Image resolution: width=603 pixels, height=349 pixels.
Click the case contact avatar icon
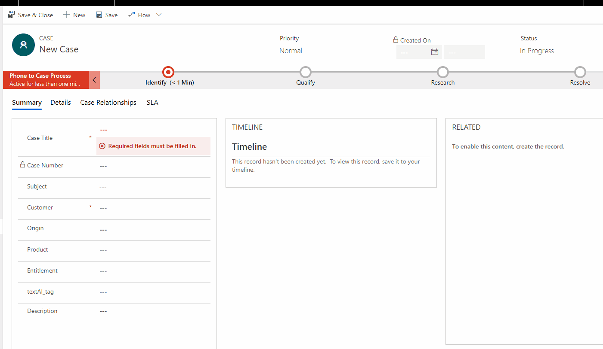[23, 45]
